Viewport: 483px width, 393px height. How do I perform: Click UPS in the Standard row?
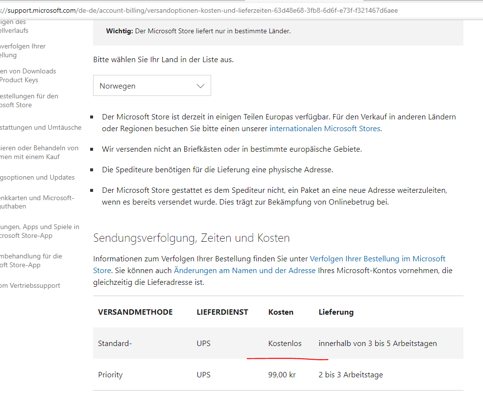pyautogui.click(x=204, y=344)
